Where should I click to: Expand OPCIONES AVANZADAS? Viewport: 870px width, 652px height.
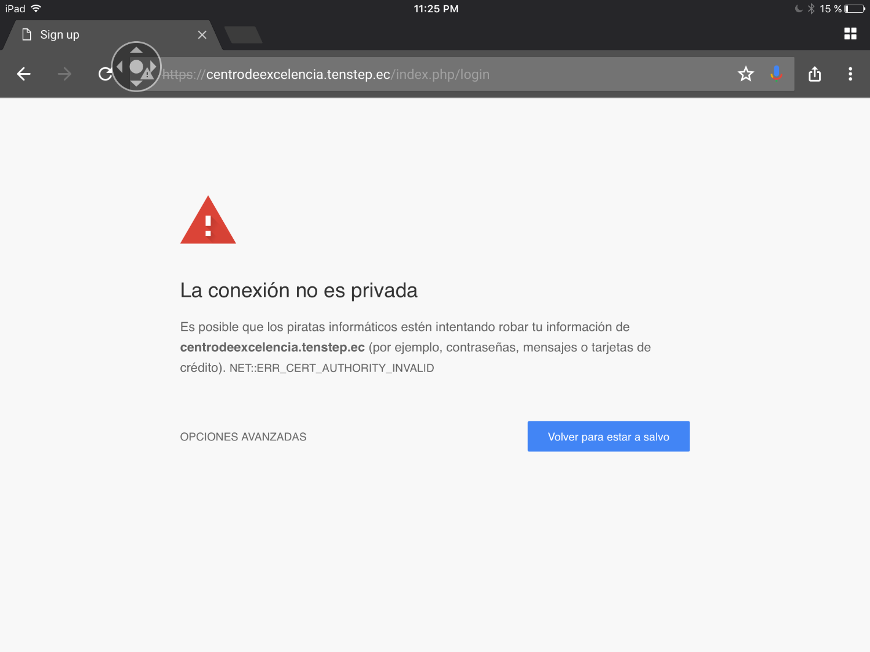(243, 437)
